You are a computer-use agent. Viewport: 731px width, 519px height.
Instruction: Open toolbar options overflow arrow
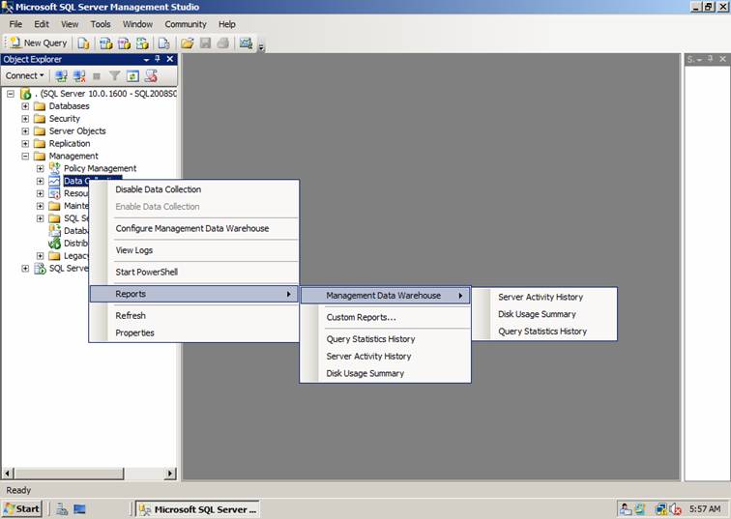pyautogui.click(x=261, y=46)
